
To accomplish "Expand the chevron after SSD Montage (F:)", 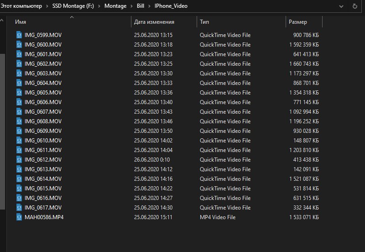I will click(99, 6).
